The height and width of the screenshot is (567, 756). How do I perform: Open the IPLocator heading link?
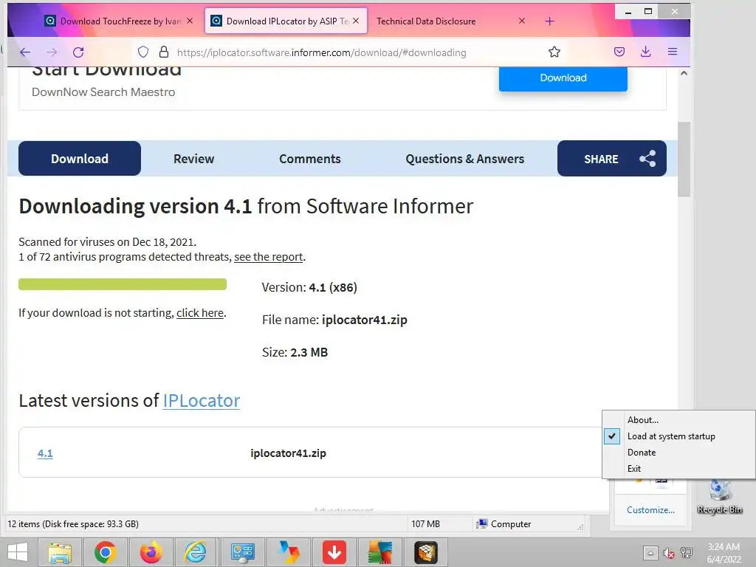point(202,401)
